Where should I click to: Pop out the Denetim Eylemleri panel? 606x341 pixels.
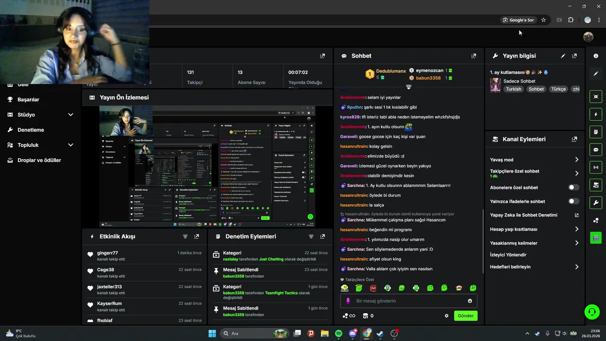click(322, 236)
